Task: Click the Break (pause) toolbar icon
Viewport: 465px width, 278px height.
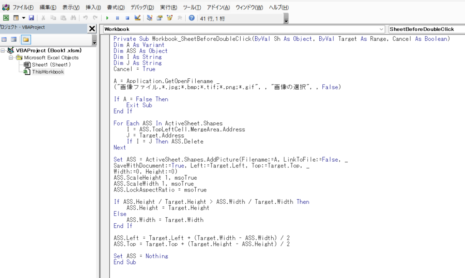Action: pos(117,18)
